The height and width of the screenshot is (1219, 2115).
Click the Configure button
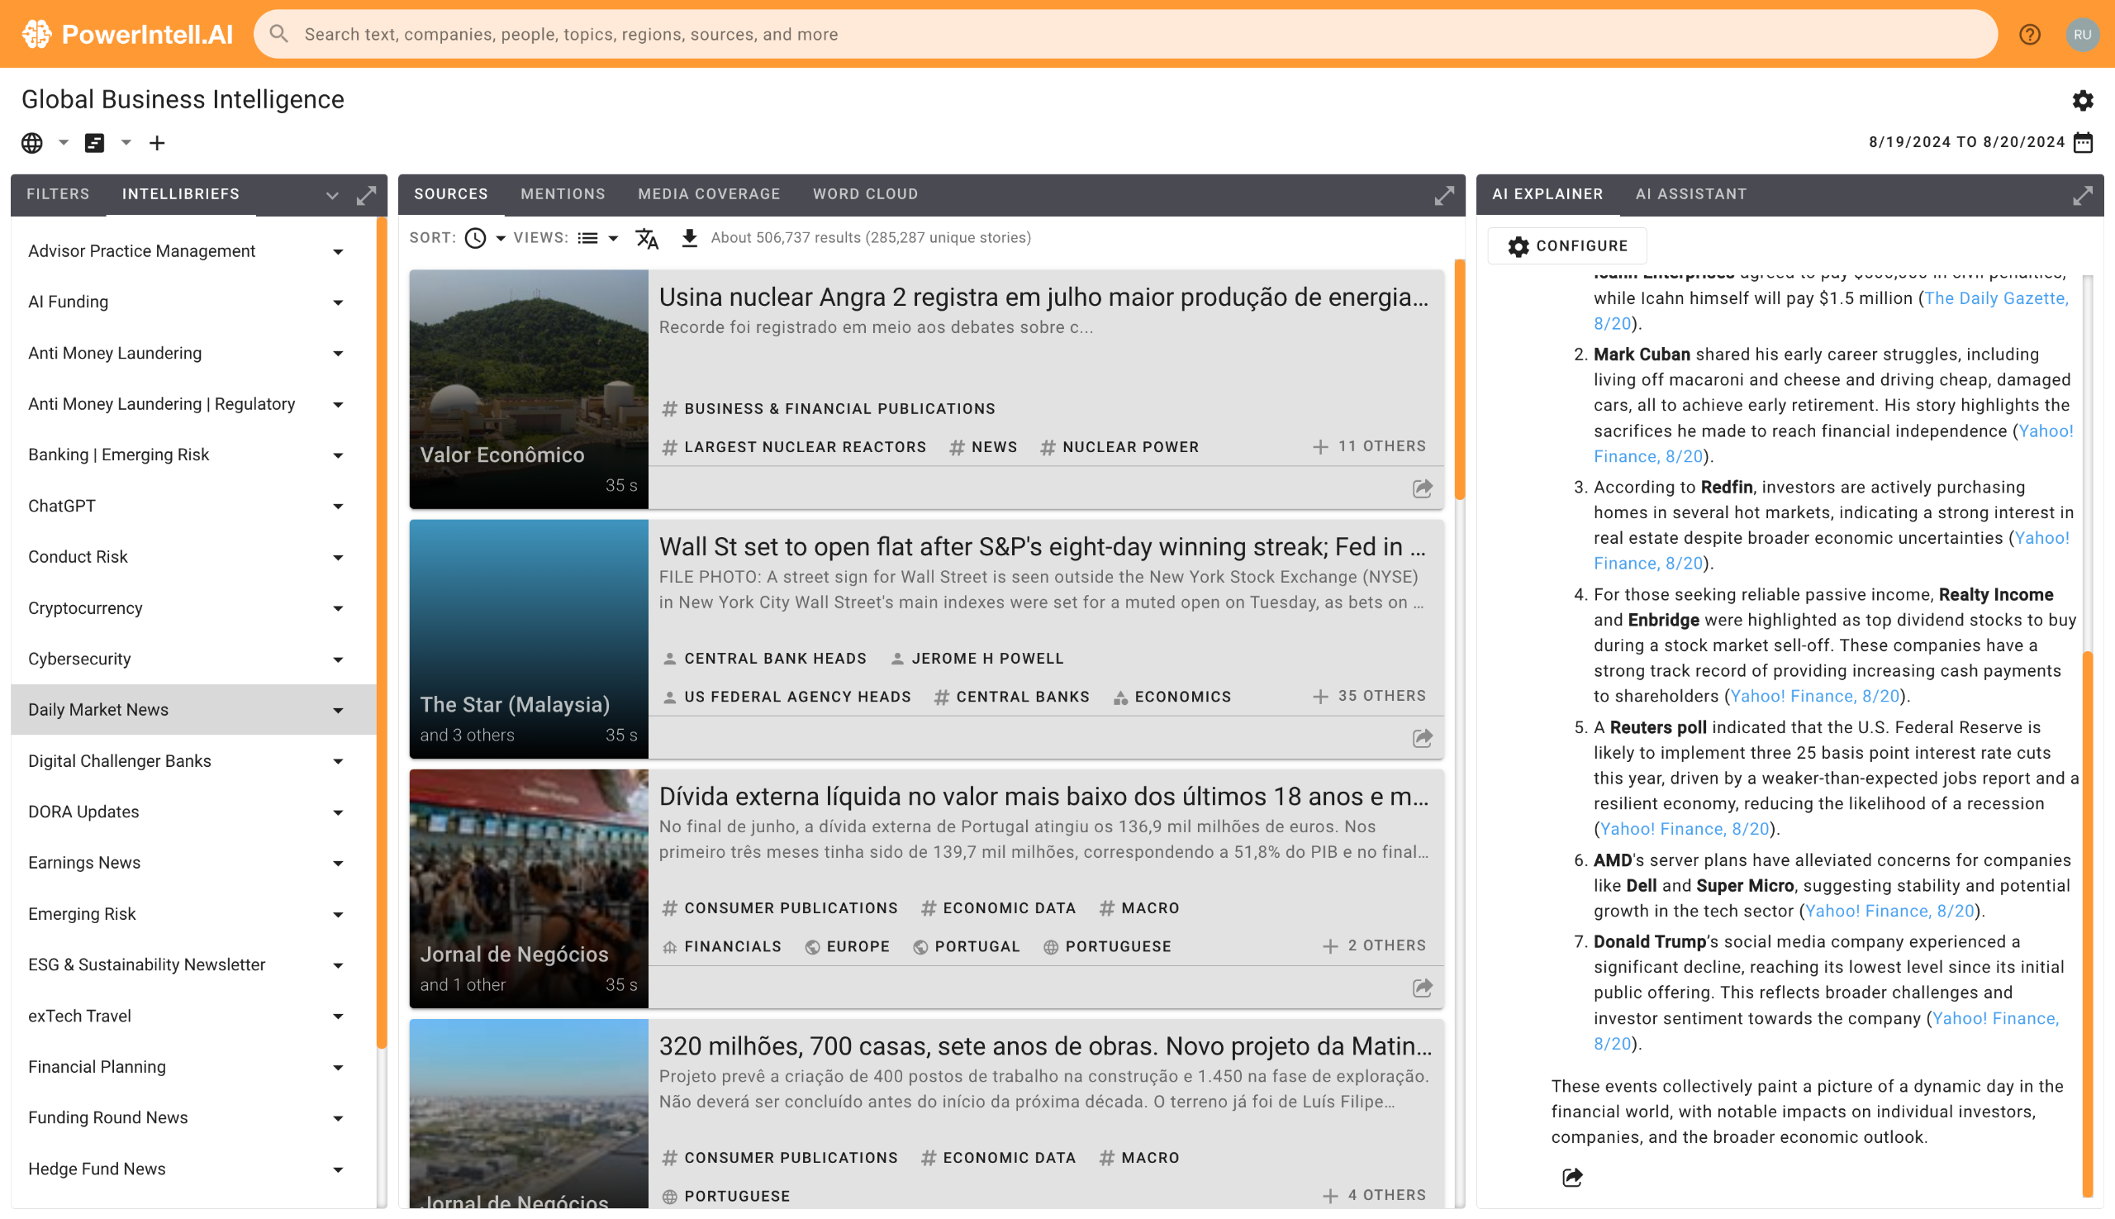point(1566,246)
